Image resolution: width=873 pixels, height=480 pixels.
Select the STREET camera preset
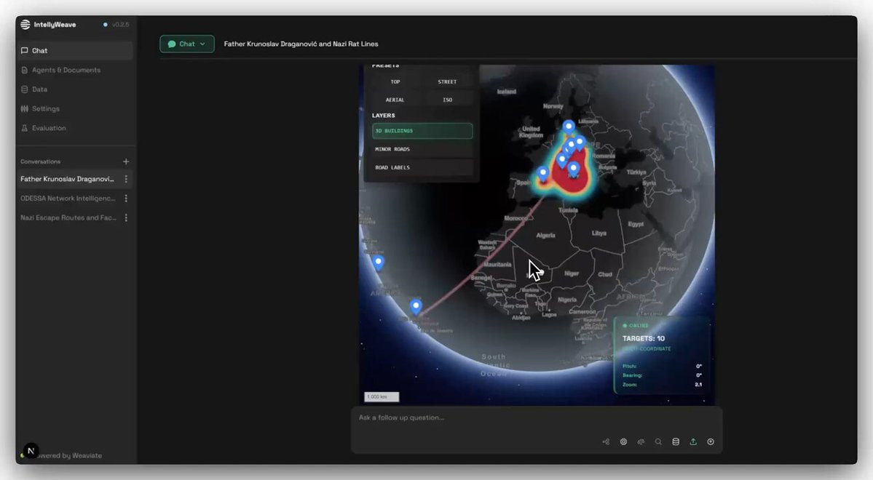click(x=447, y=81)
